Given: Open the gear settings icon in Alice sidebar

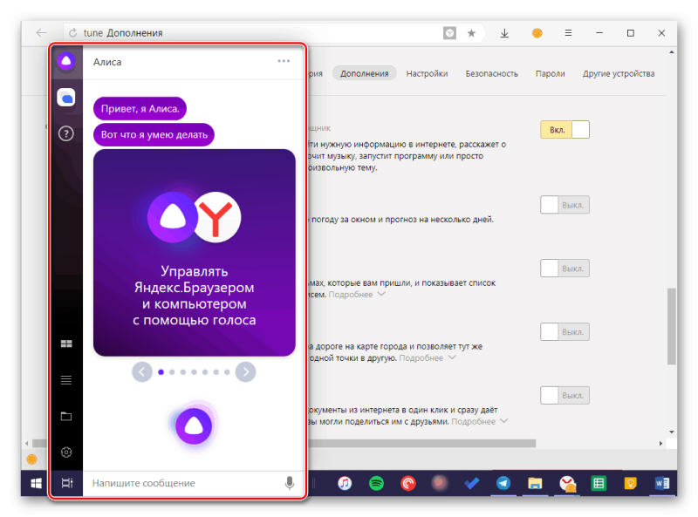Looking at the screenshot, I should 66,452.
